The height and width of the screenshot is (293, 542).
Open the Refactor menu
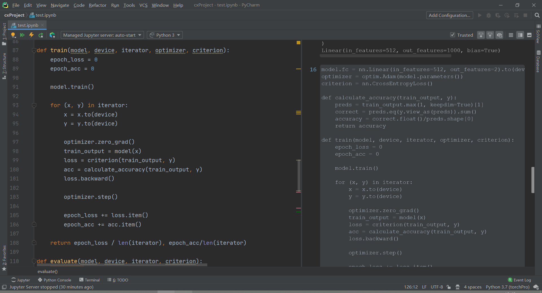[x=97, y=5]
